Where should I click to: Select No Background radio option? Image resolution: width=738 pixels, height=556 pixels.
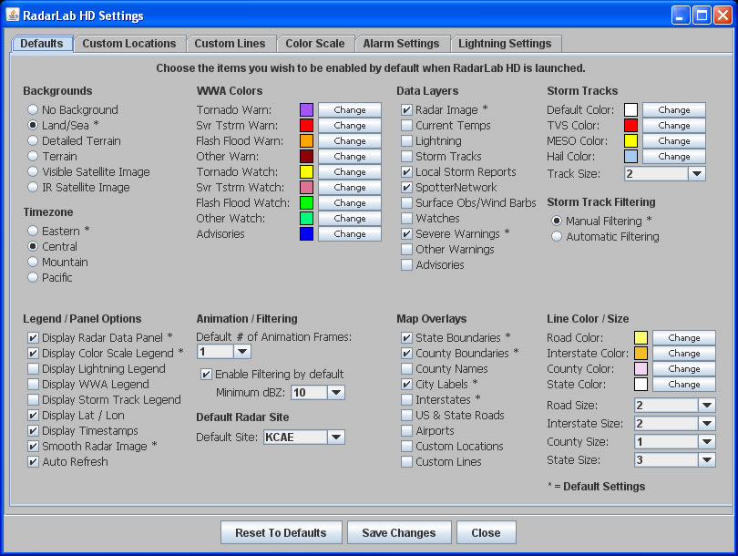[73, 109]
